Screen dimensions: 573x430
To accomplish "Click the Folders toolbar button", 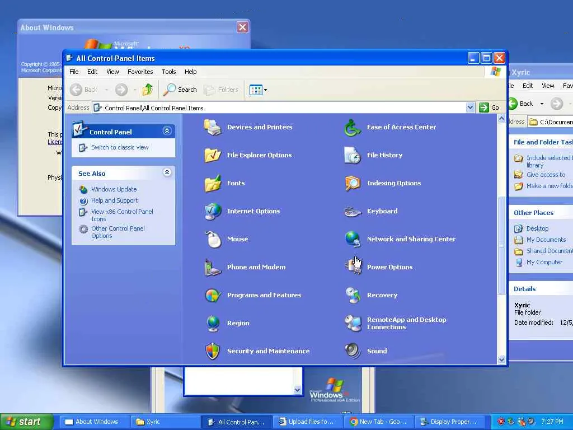I will tap(221, 90).
